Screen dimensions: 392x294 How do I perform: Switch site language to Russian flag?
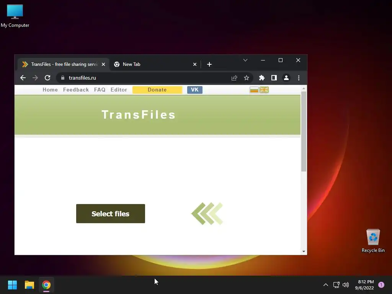click(x=254, y=90)
